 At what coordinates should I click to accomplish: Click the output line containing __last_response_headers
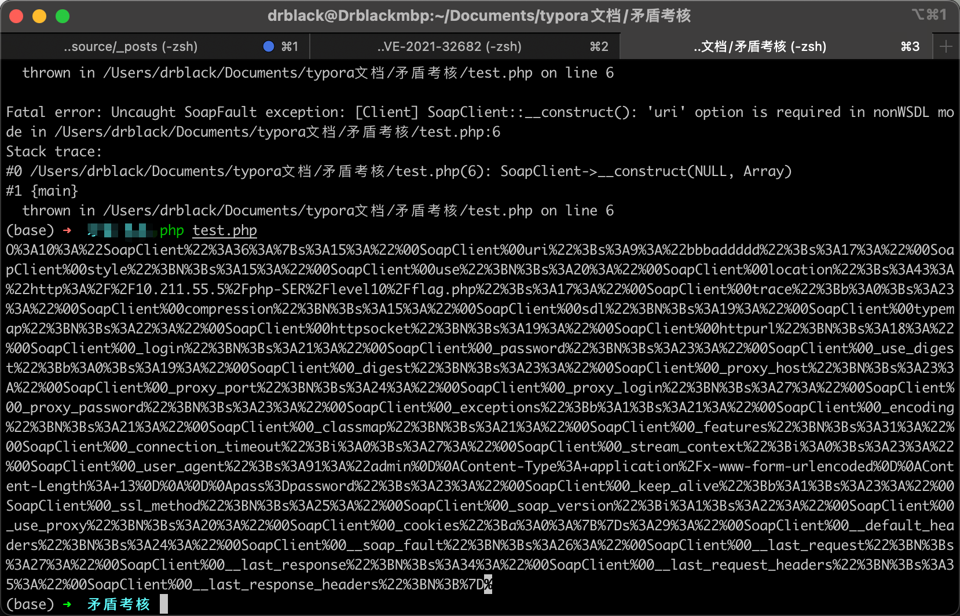click(249, 585)
